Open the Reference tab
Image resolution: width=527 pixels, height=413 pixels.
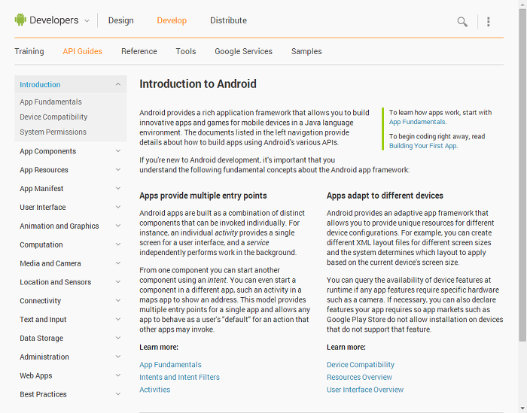(x=139, y=51)
